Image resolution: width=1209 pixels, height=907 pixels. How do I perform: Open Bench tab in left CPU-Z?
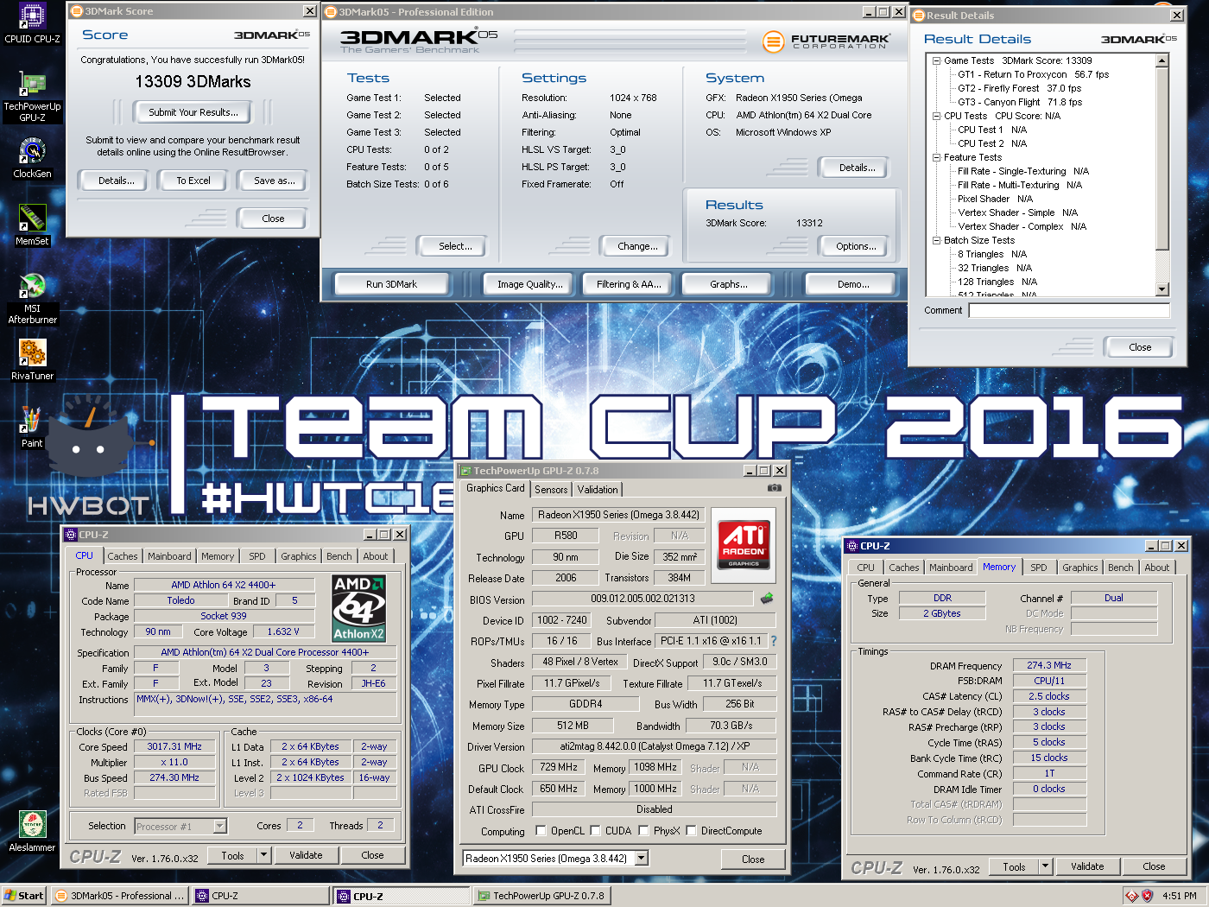[339, 556]
